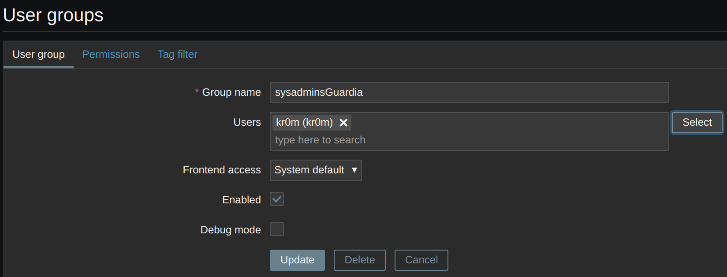Select the kr0m (kr0m) user tag

pos(304,123)
